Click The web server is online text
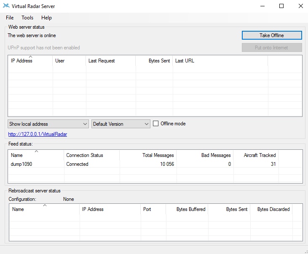The image size is (308, 254). (x=32, y=35)
